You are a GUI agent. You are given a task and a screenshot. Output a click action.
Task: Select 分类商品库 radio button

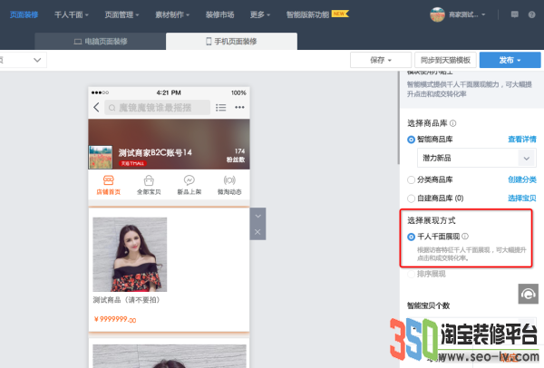coord(411,179)
